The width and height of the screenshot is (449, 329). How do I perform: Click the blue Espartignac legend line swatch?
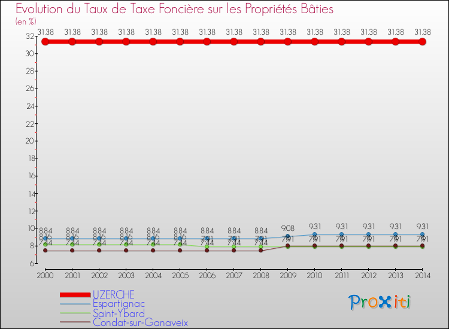click(x=75, y=304)
